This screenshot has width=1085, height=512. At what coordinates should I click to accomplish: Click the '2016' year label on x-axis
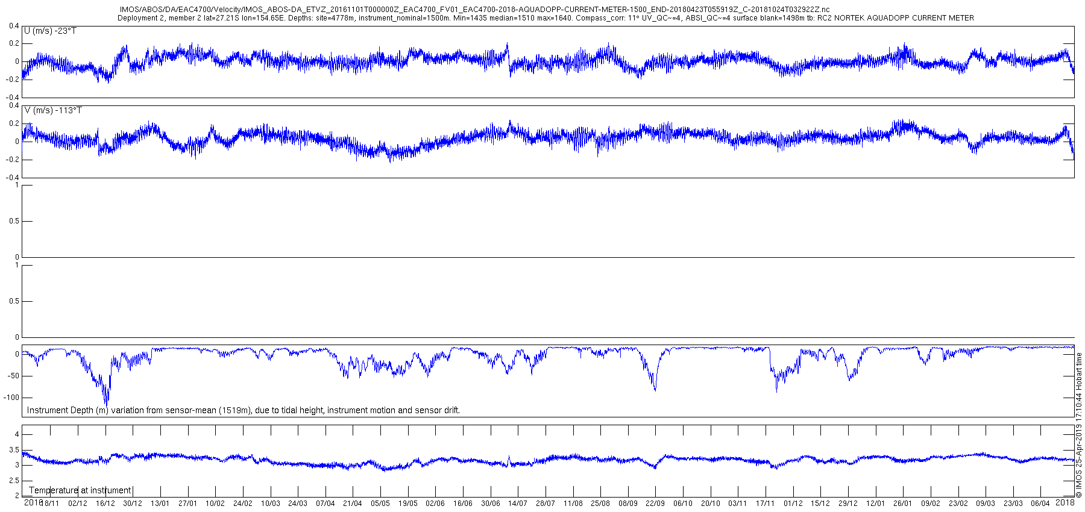(x=33, y=502)
